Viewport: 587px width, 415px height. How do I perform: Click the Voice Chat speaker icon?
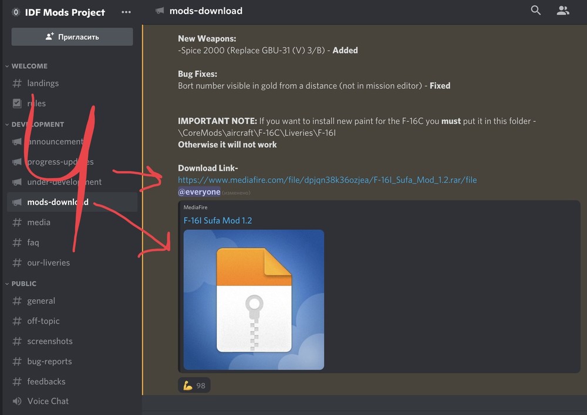pos(16,402)
